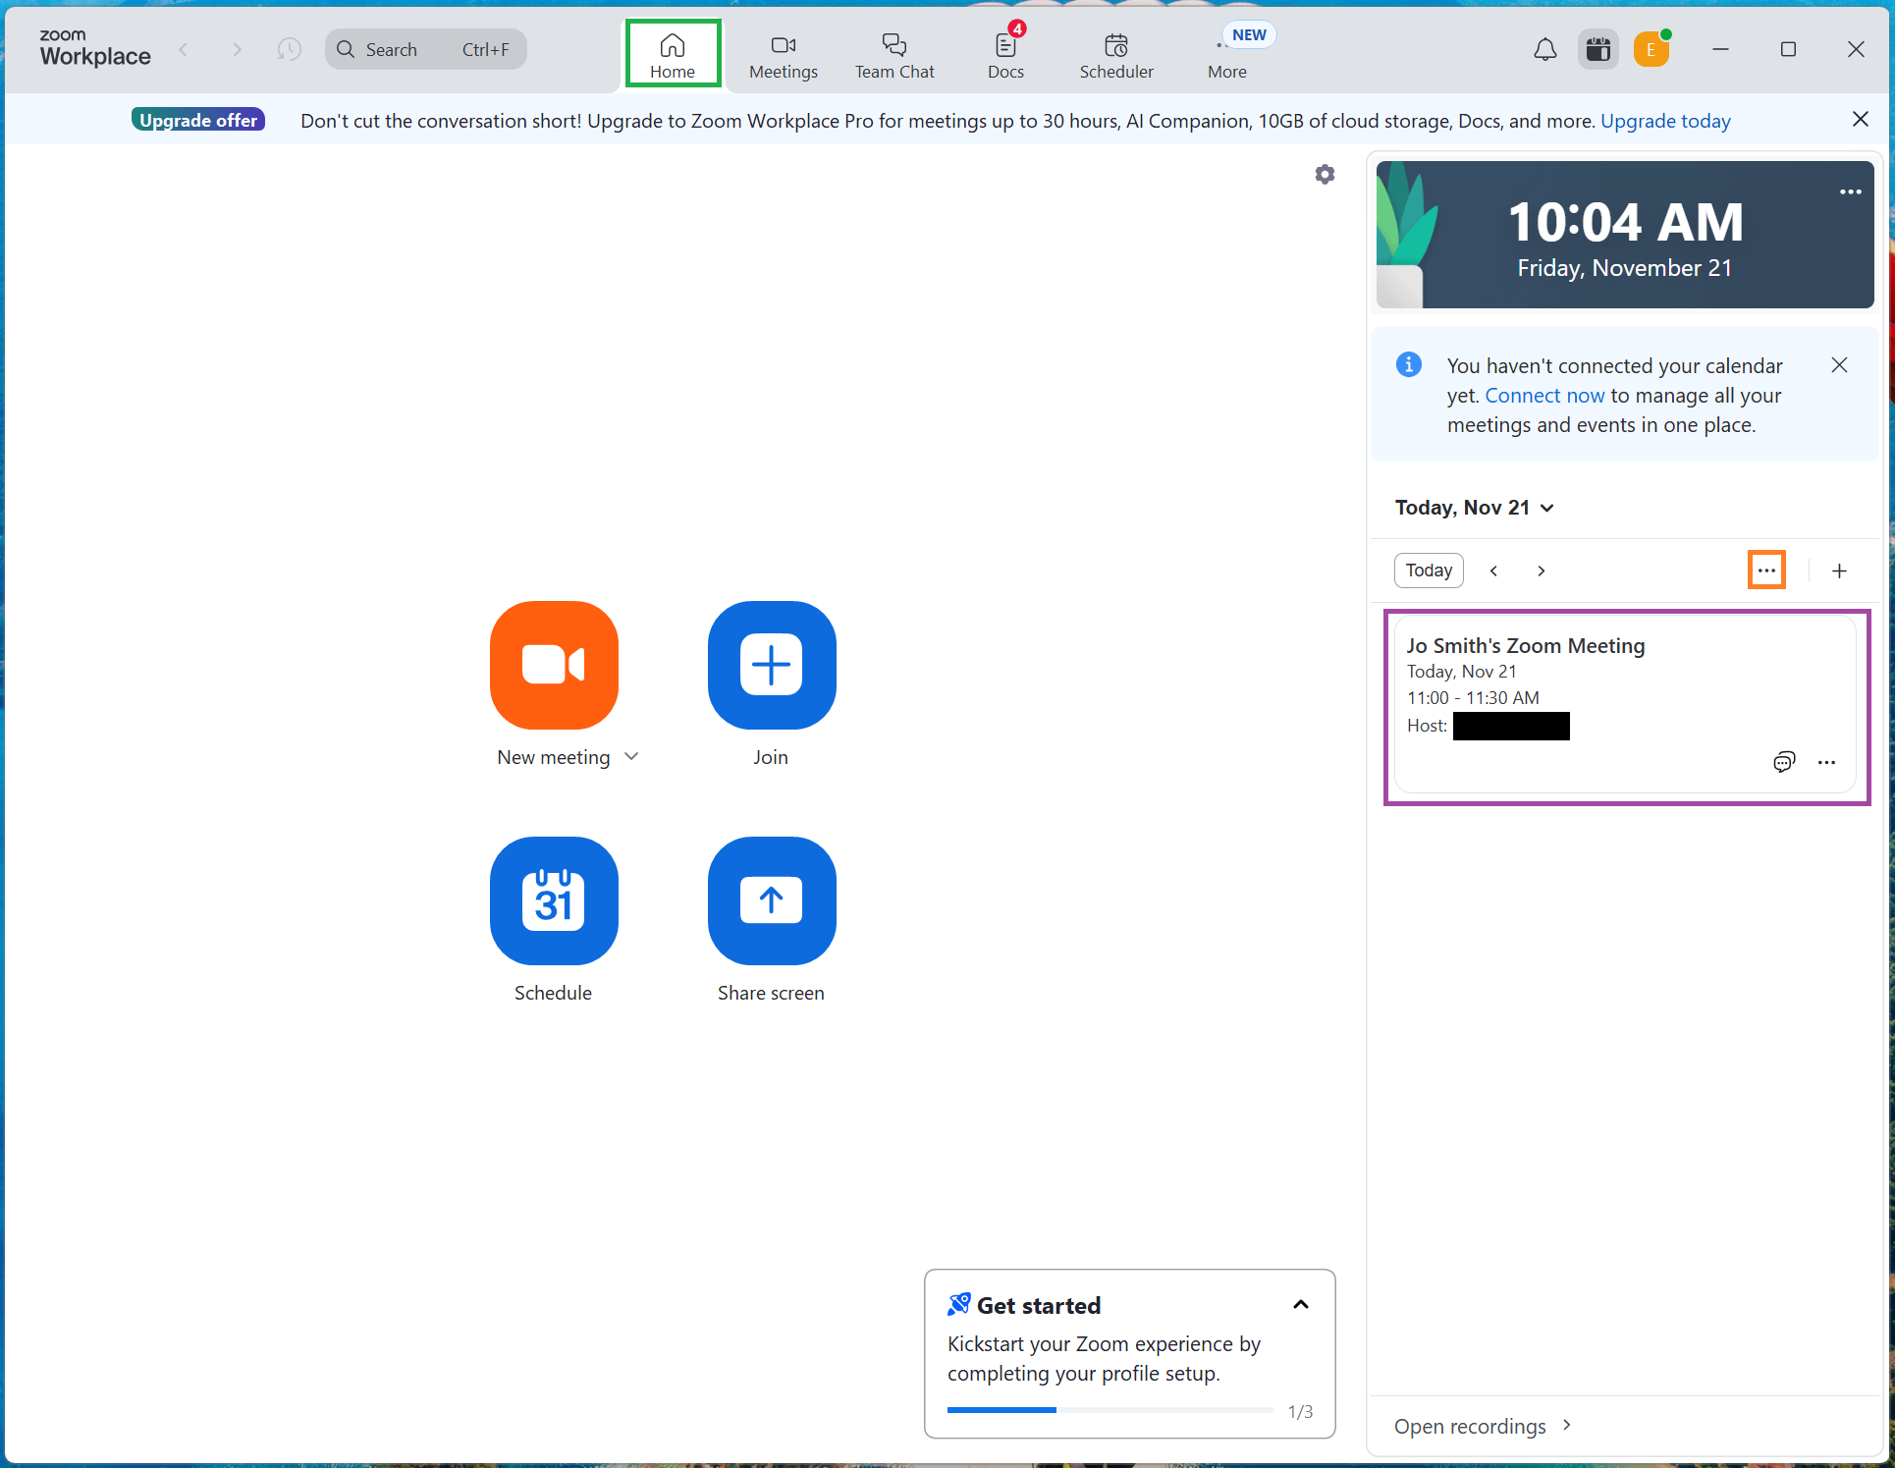
Task: Click the 11:00 - 11:30 AM meeting time
Action: coord(1473,698)
